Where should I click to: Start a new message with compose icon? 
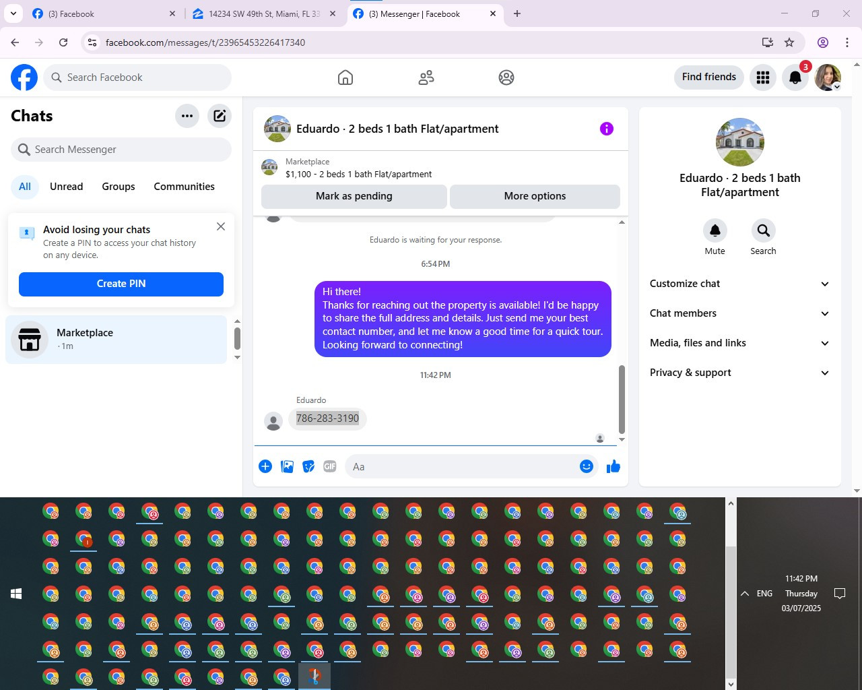click(x=220, y=116)
